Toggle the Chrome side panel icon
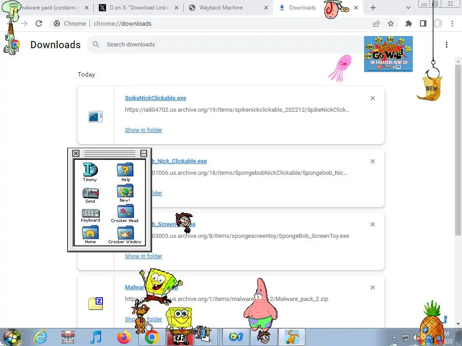This screenshot has height=346, width=462. (x=423, y=23)
